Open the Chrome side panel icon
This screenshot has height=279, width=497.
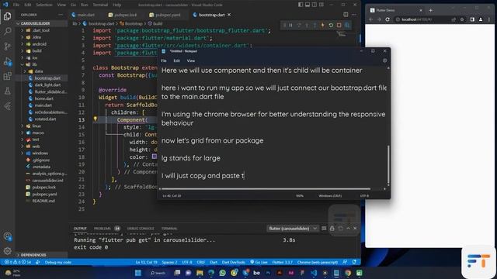pos(472,19)
